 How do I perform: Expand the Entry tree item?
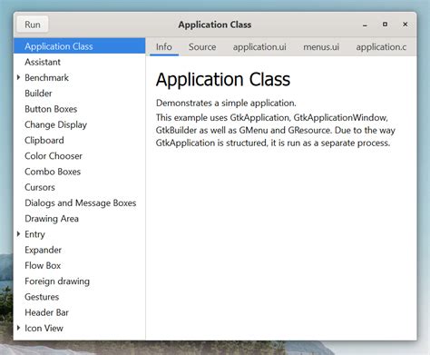[18, 234]
